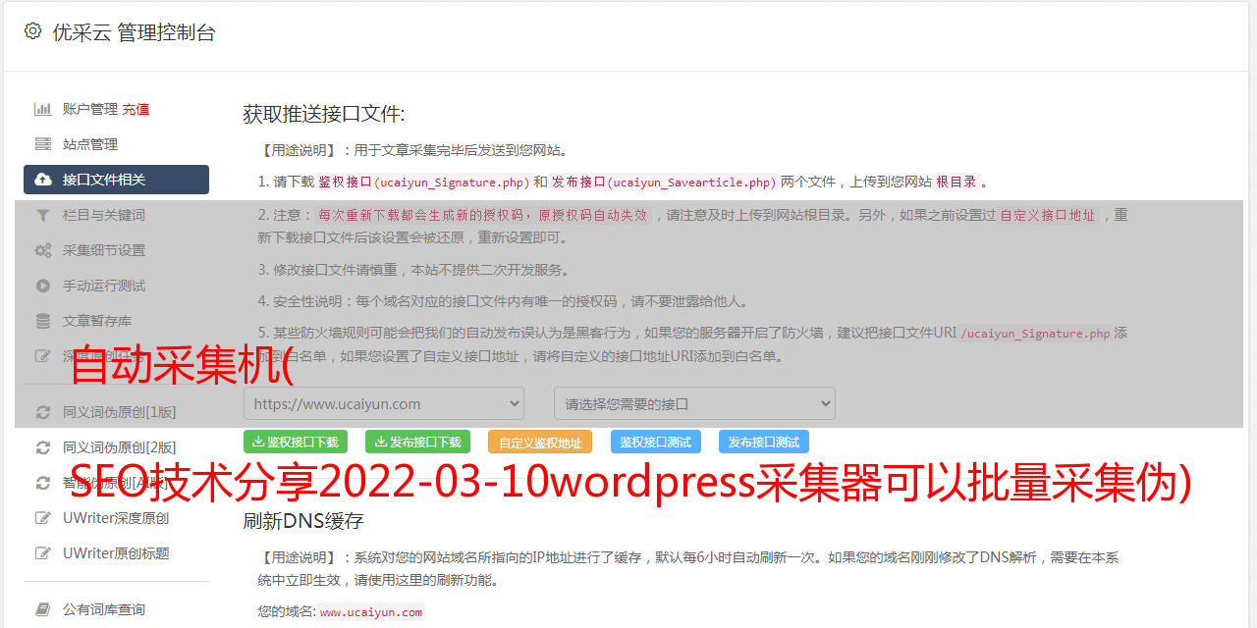
Task: Click the www.ucaiyun.com domain under 您的域名
Action: pyautogui.click(x=371, y=612)
